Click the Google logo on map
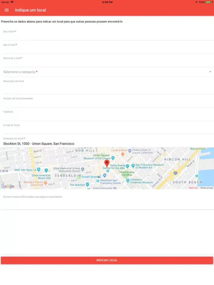The height and width of the screenshot is (285, 214). 8,186
